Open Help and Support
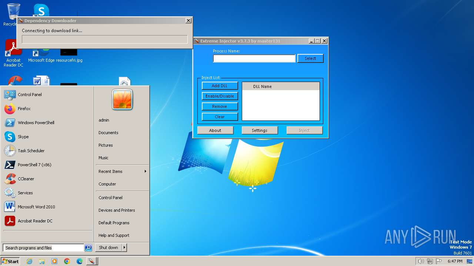This screenshot has height=266, width=474. point(114,235)
